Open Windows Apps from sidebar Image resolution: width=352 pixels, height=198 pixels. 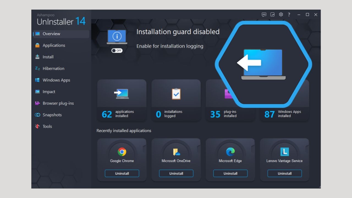click(61, 80)
